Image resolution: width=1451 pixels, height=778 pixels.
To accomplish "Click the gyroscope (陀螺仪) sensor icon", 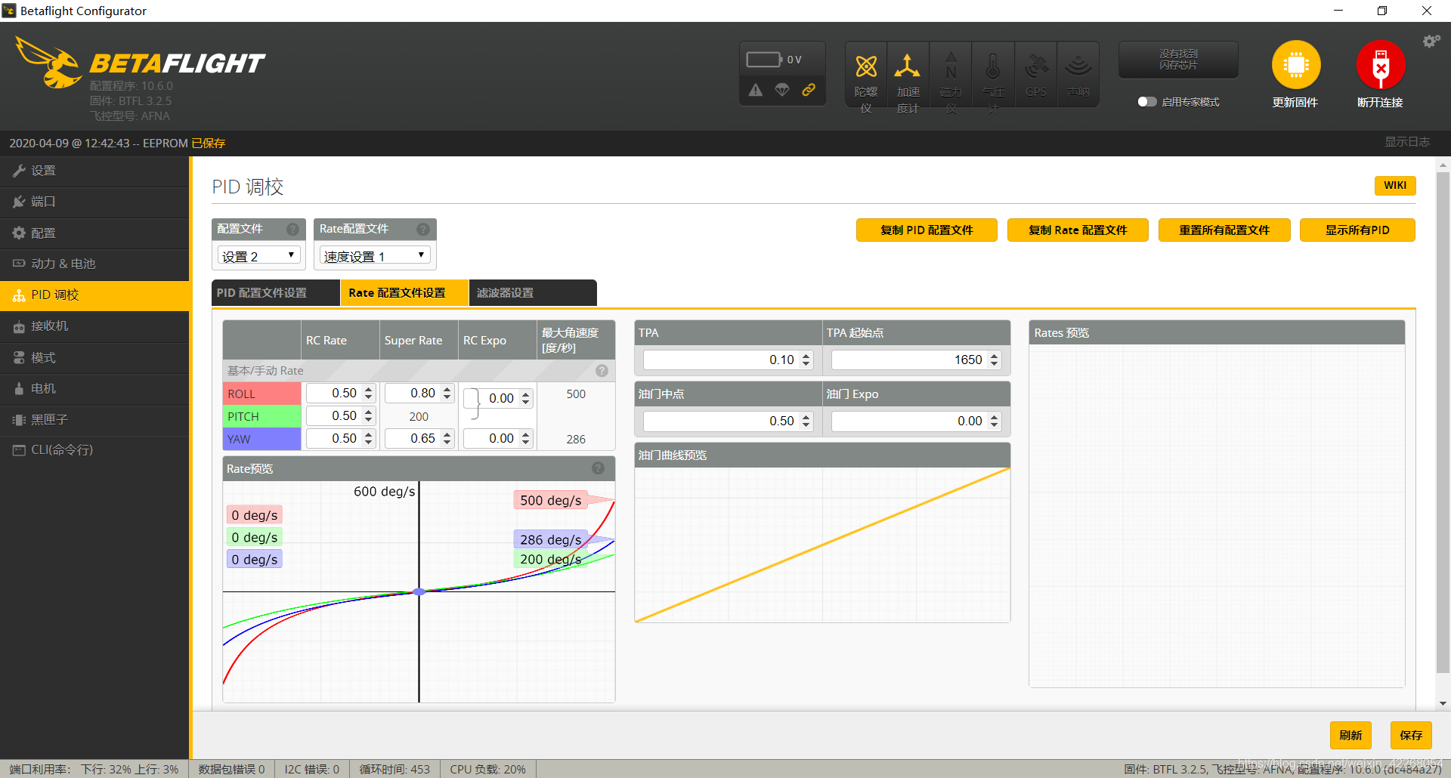I will pyautogui.click(x=866, y=67).
